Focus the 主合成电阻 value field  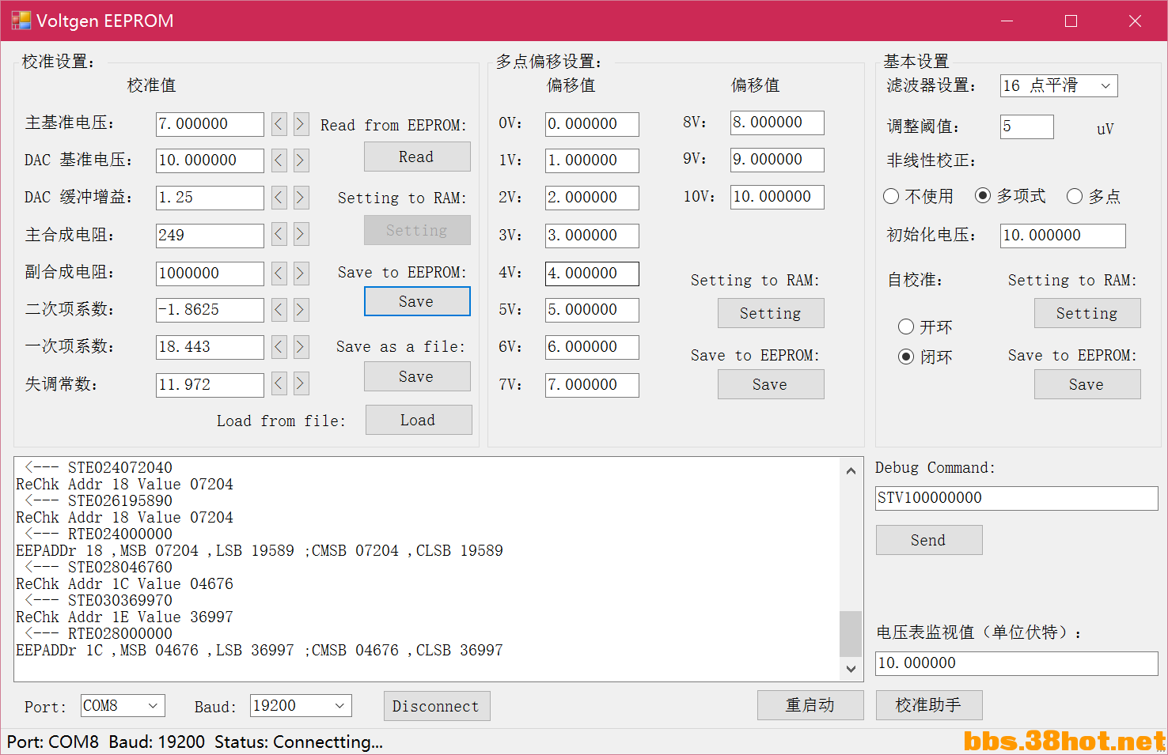click(x=210, y=236)
